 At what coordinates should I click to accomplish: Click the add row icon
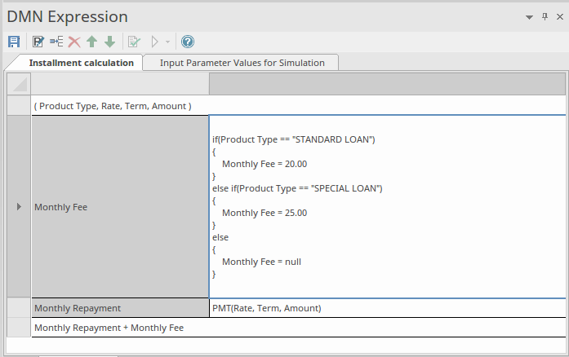click(56, 42)
